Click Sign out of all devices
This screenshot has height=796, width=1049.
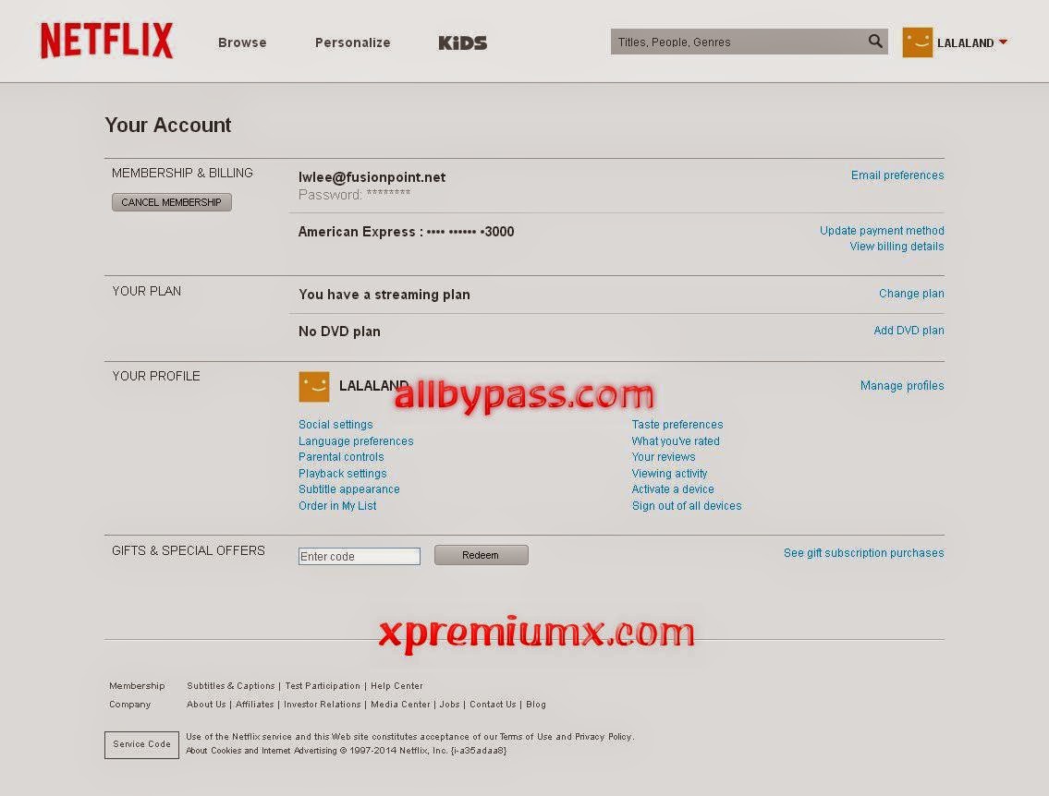point(687,506)
